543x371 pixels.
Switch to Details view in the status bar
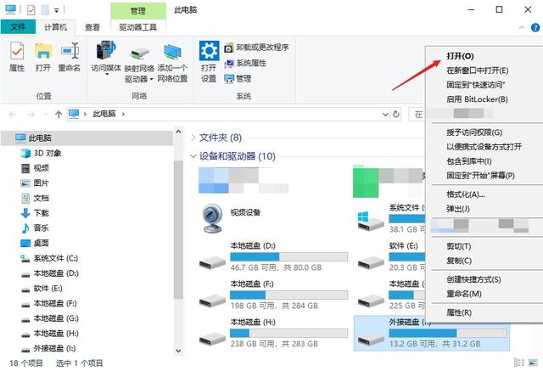point(519,363)
